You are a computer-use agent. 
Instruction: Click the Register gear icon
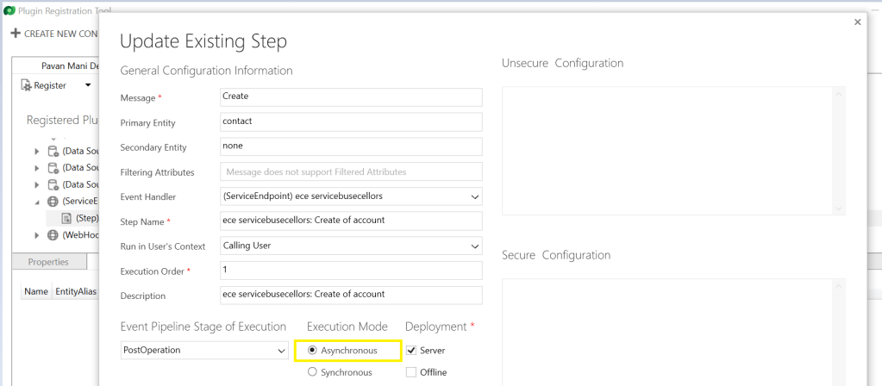26,85
